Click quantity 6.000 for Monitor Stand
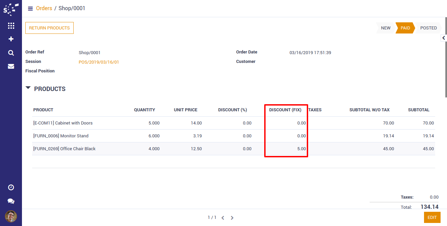The image size is (447, 226). 154,136
